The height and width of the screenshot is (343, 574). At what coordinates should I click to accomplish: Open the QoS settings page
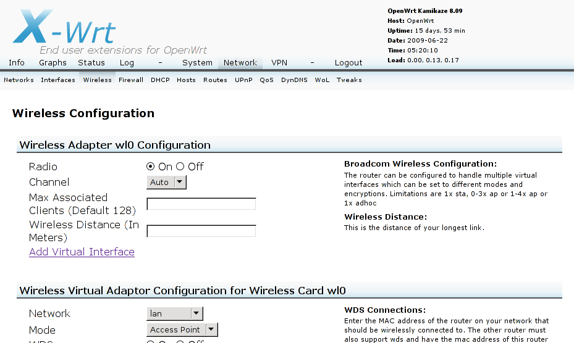266,80
